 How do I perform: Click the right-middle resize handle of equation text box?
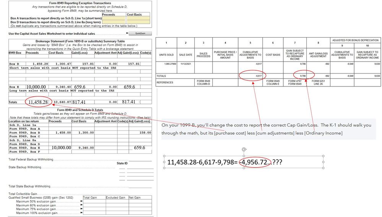click(323, 162)
